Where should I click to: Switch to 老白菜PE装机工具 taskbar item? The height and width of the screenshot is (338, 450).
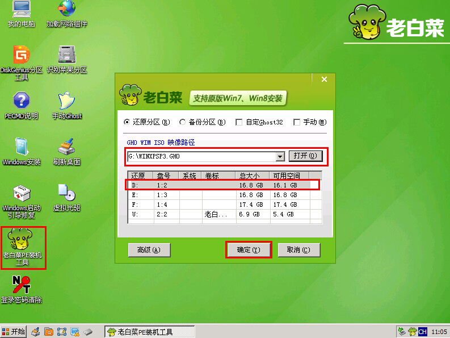pyautogui.click(x=149, y=332)
